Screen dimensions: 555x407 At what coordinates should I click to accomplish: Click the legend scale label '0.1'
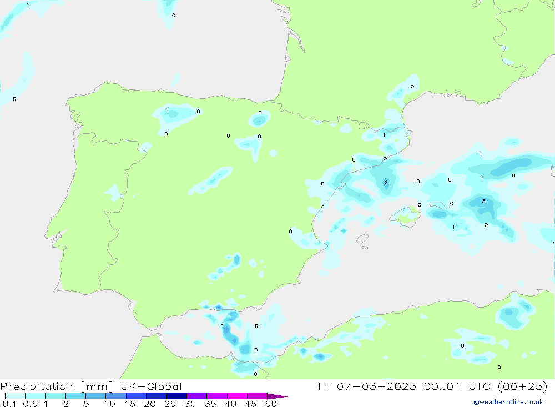[9, 404]
